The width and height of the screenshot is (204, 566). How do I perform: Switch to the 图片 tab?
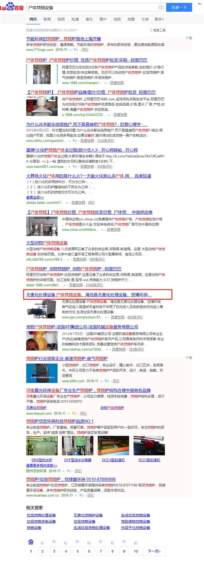103,19
